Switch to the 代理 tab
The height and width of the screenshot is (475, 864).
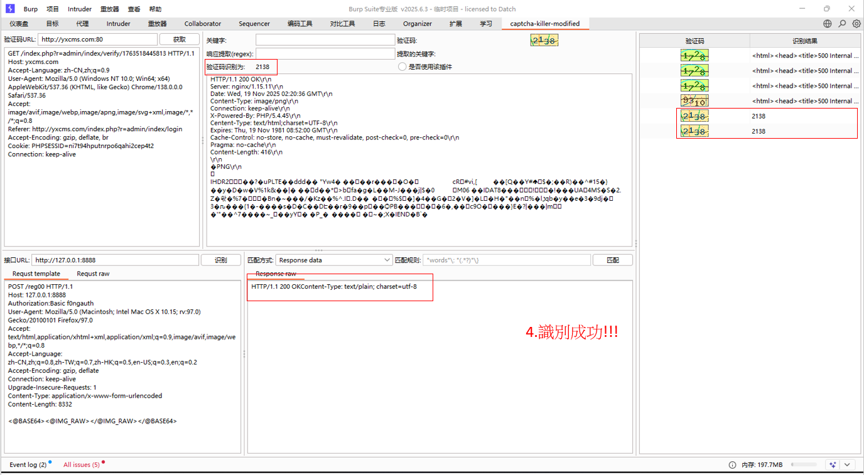[x=82, y=24]
